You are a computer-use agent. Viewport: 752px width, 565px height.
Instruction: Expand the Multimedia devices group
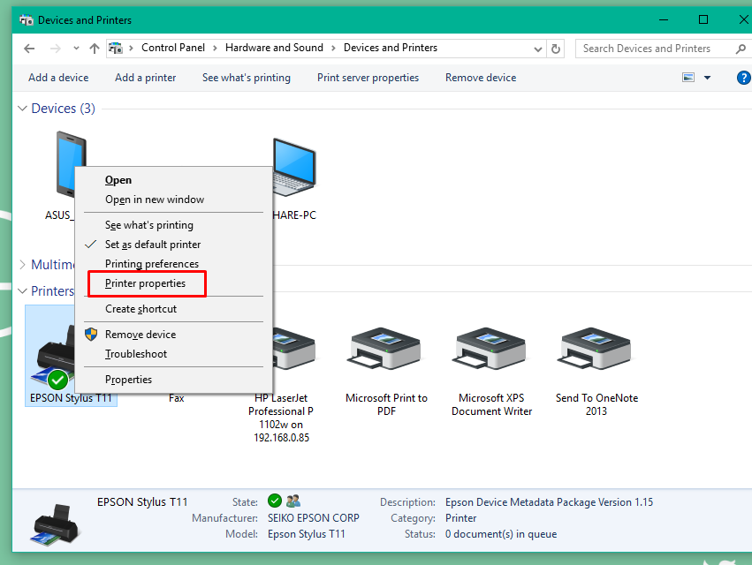point(22,265)
